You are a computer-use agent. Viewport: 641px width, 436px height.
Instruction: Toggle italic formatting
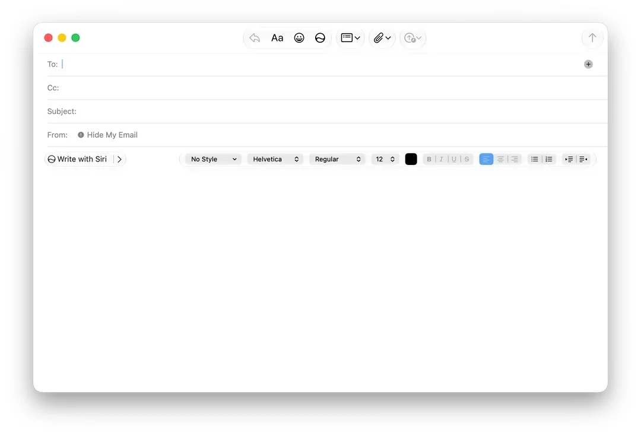point(441,160)
